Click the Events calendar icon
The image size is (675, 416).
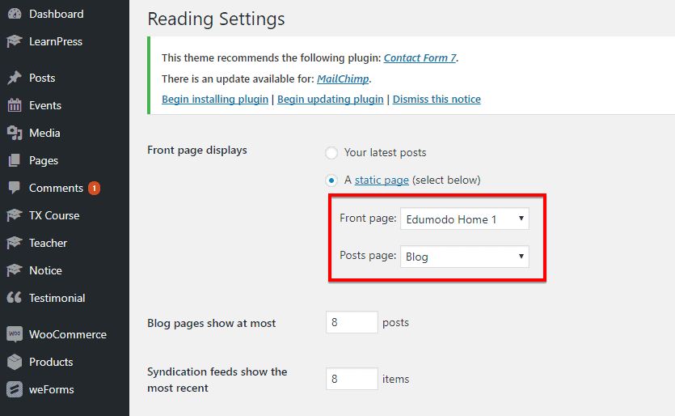pos(14,105)
